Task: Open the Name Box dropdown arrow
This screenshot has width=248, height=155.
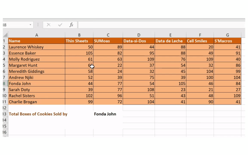Action: pos(31,25)
